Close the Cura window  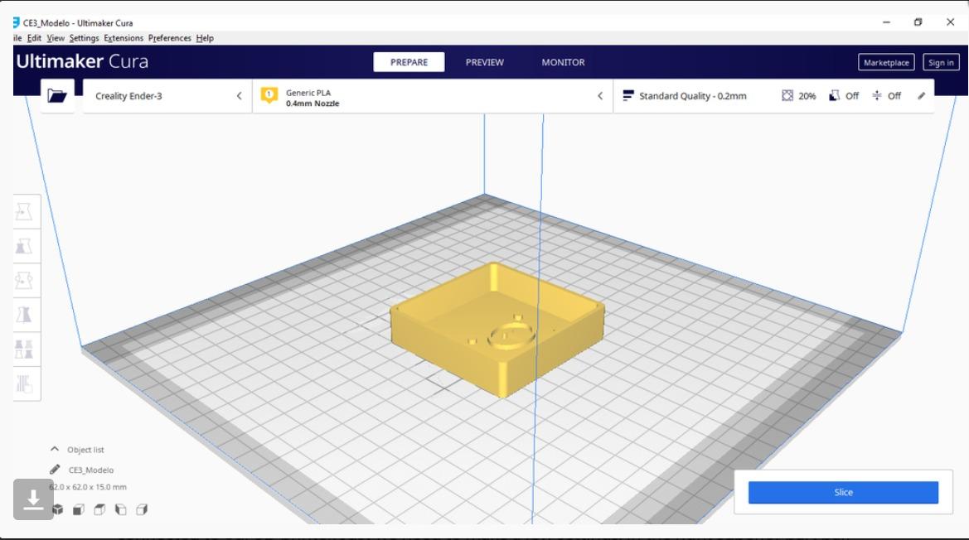tap(950, 22)
